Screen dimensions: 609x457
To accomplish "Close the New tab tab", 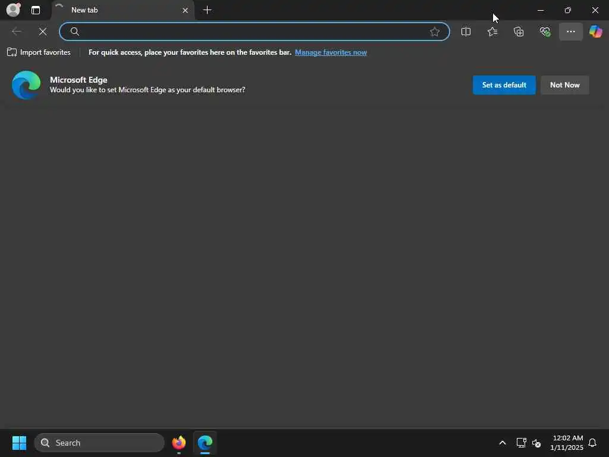I will (x=186, y=11).
